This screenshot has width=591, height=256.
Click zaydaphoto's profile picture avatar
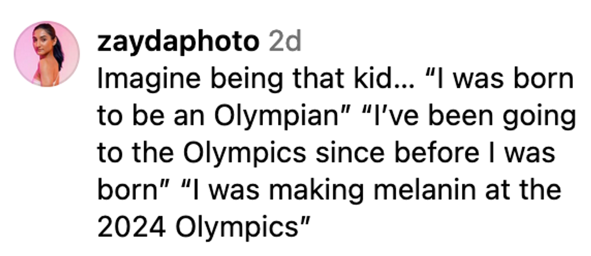pos(47,54)
